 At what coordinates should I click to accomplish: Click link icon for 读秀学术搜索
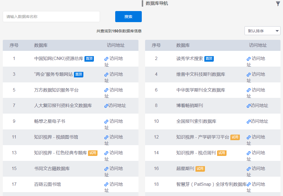point(249,59)
